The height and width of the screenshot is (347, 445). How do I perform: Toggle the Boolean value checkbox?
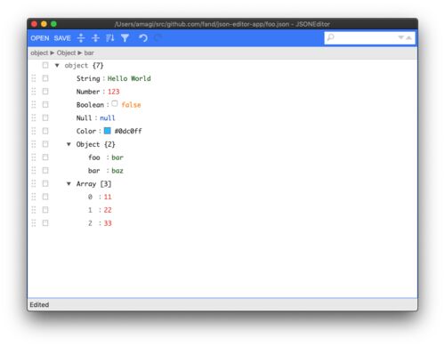point(115,103)
